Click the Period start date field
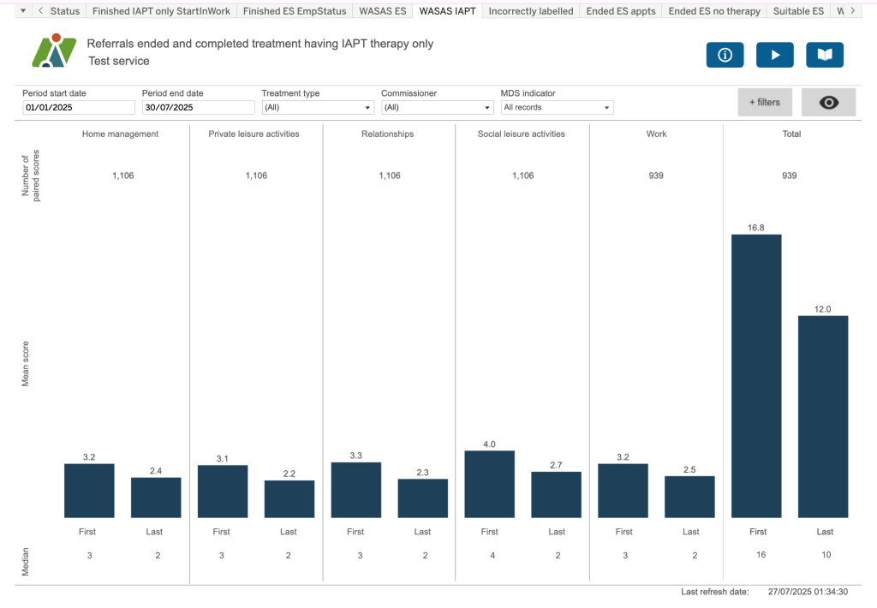Image resolution: width=877 pixels, height=608 pixels. pos(79,108)
